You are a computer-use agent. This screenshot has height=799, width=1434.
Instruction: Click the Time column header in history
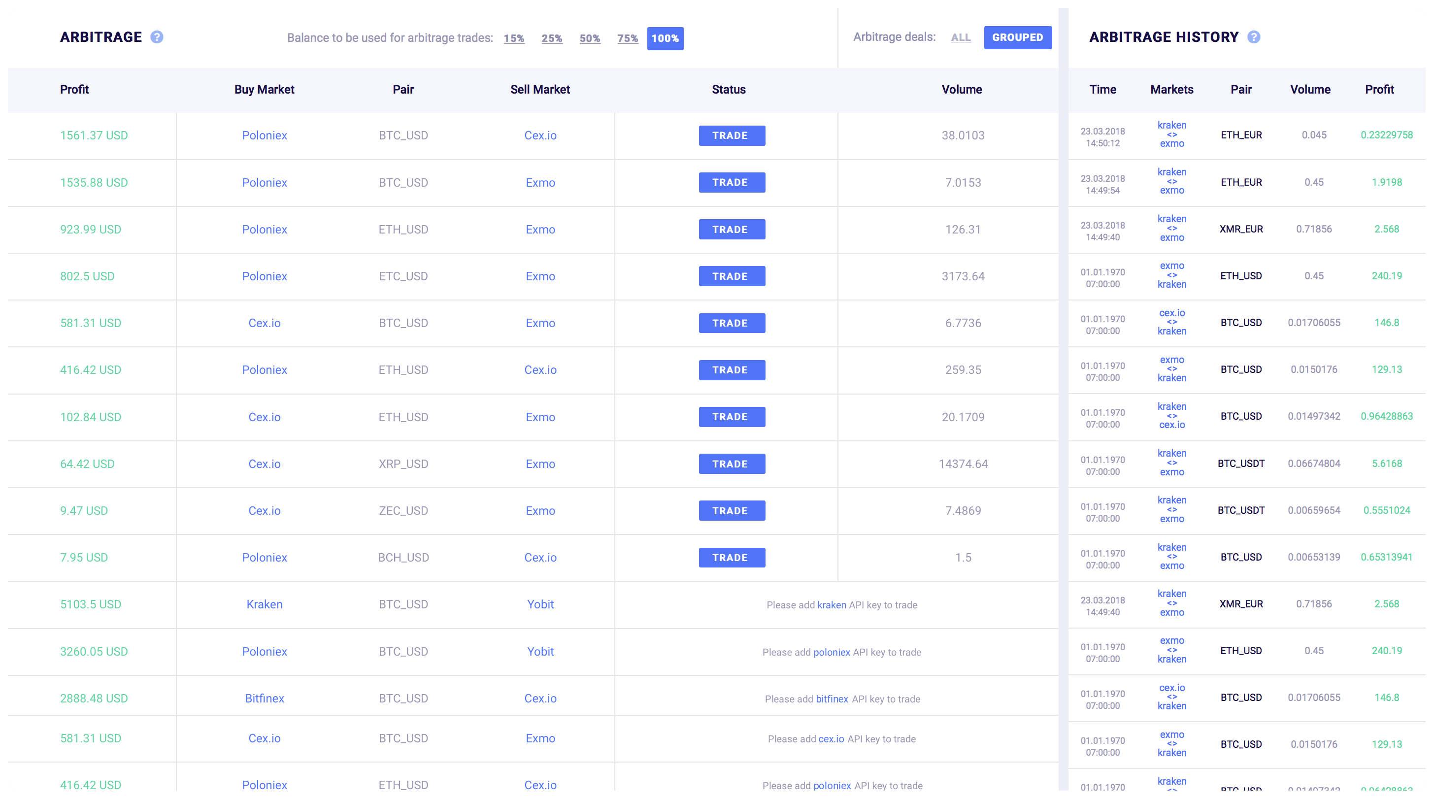pos(1102,90)
